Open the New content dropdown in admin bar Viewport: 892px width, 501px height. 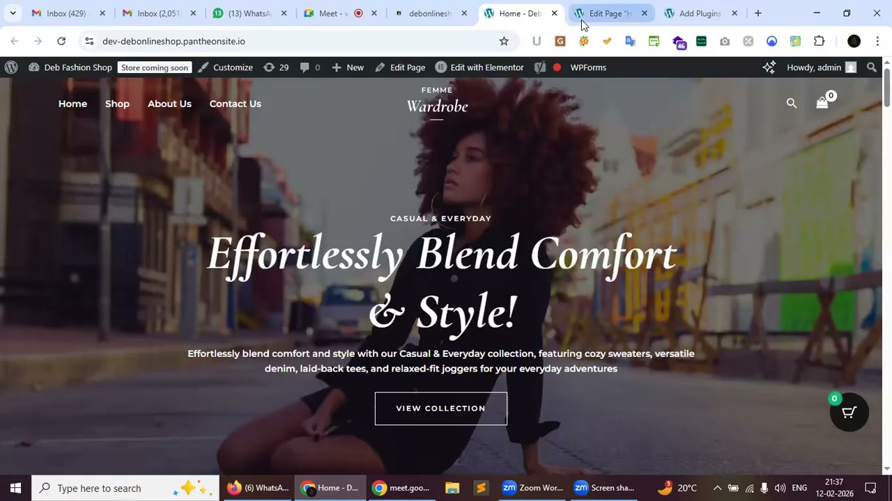[348, 67]
